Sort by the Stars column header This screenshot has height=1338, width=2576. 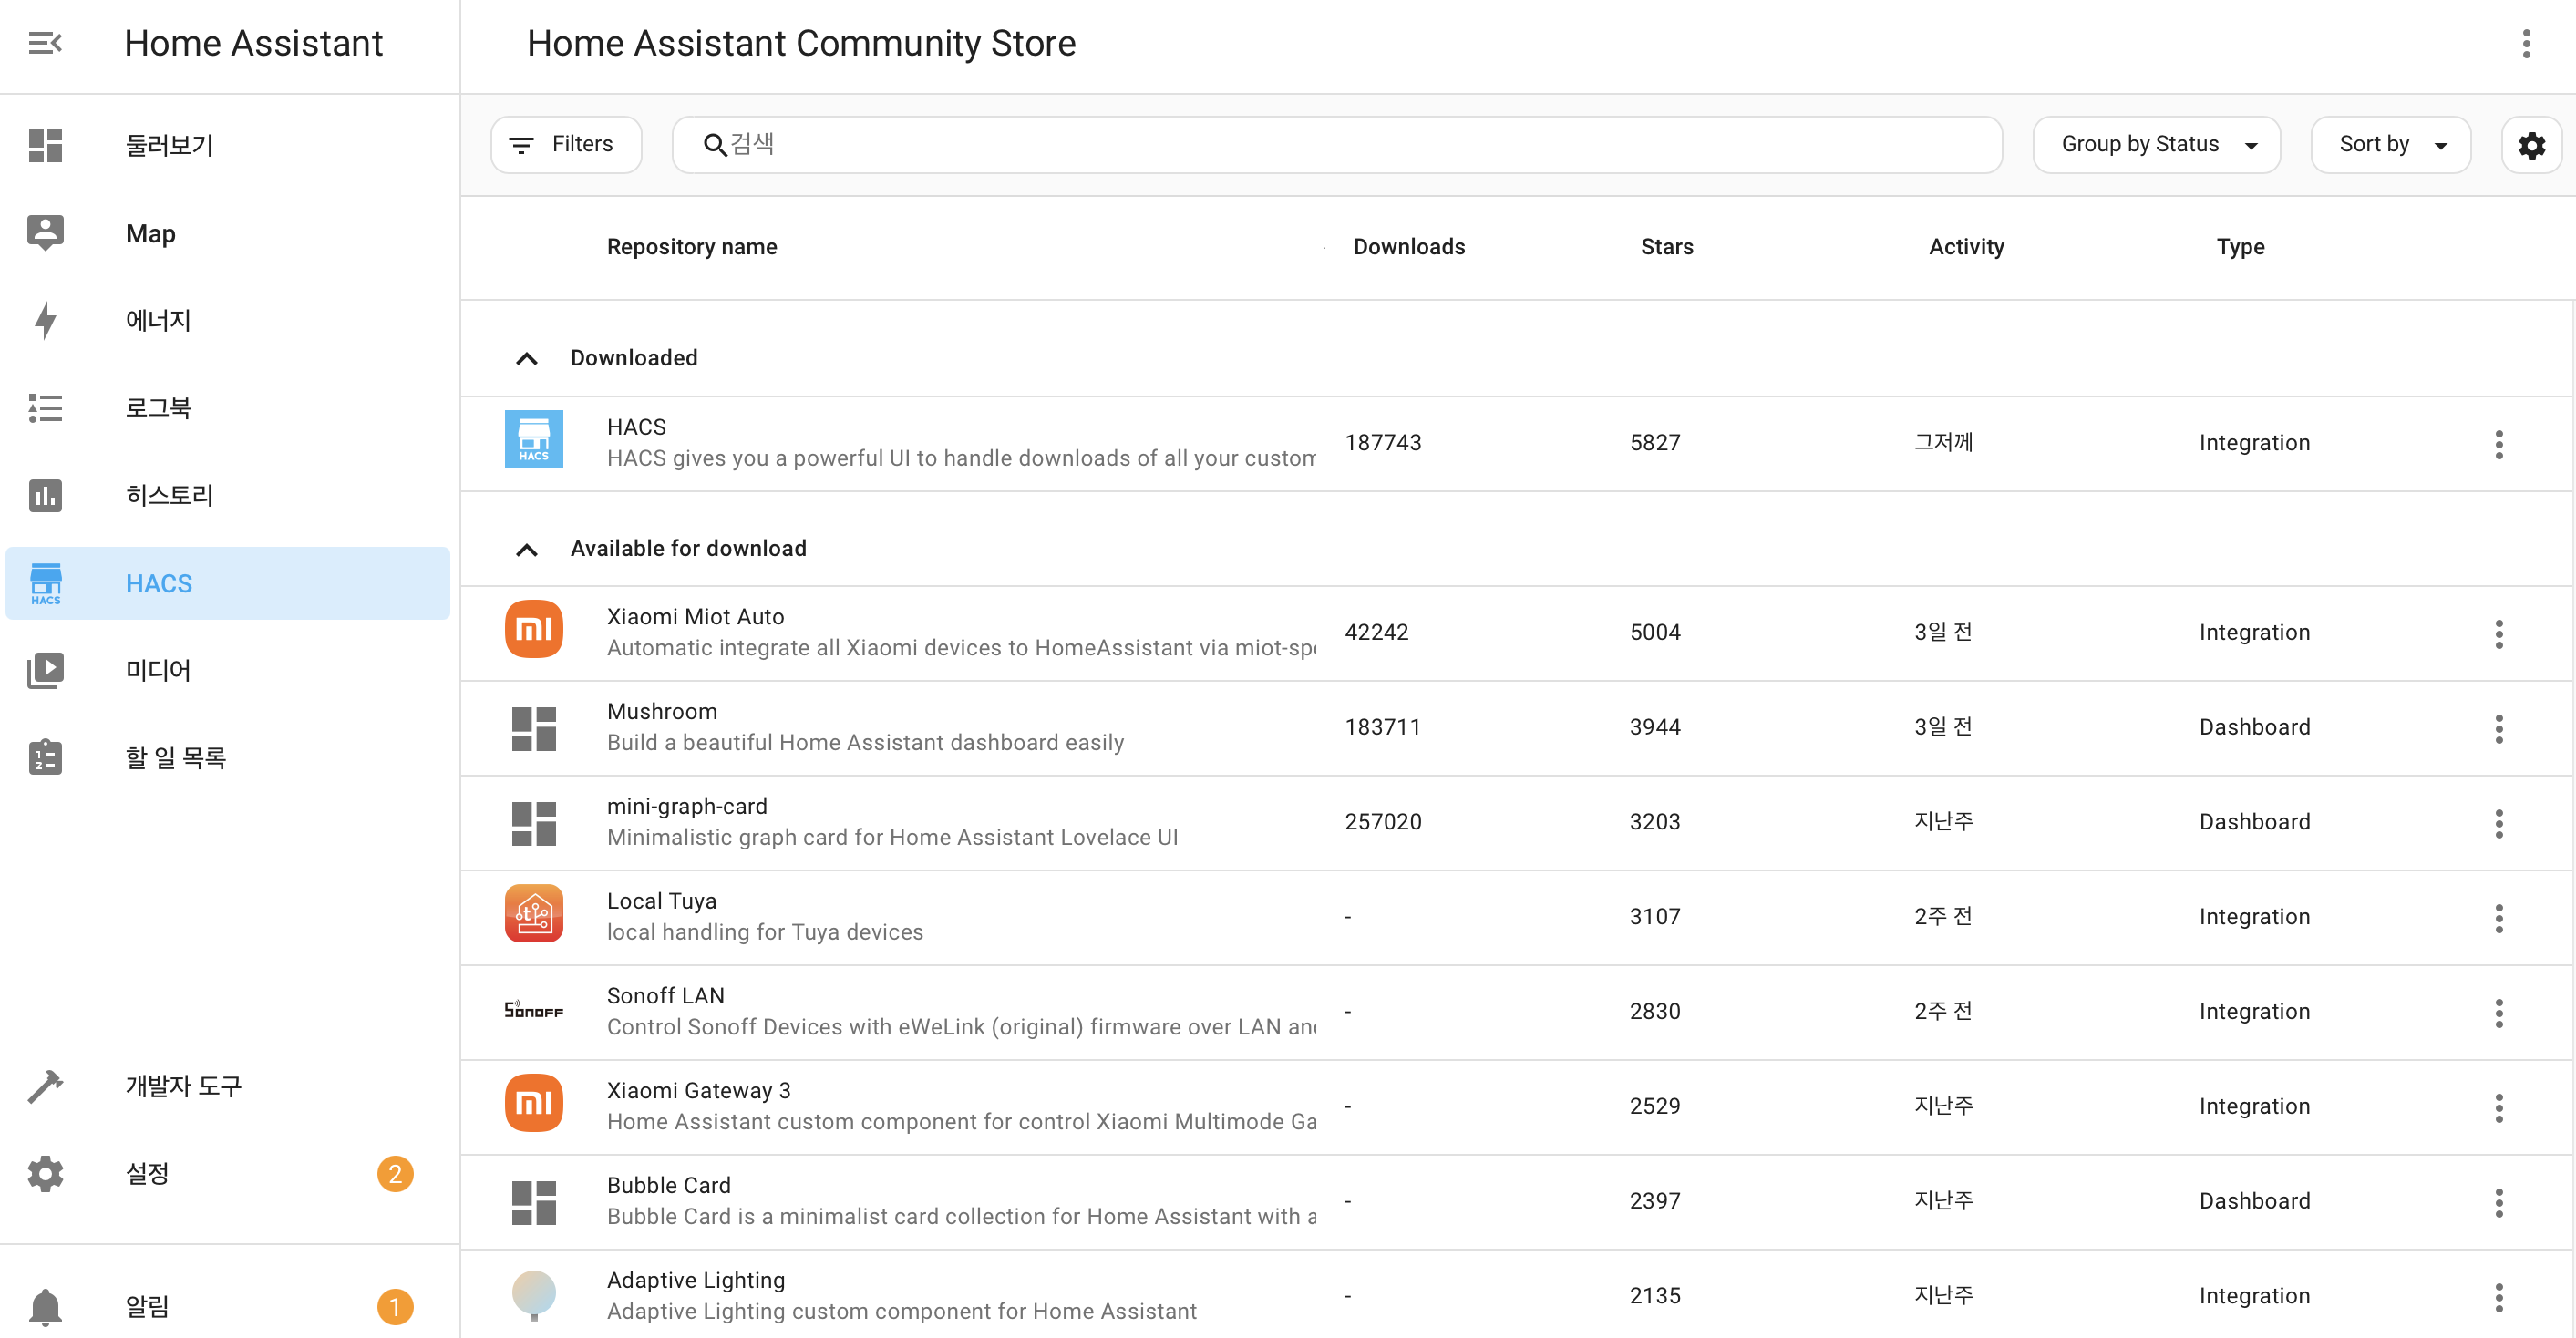pos(1666,247)
